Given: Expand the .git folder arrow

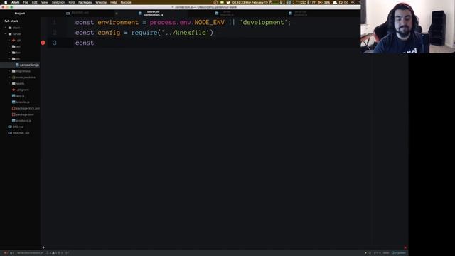Looking at the screenshot, I should [x=9, y=40].
